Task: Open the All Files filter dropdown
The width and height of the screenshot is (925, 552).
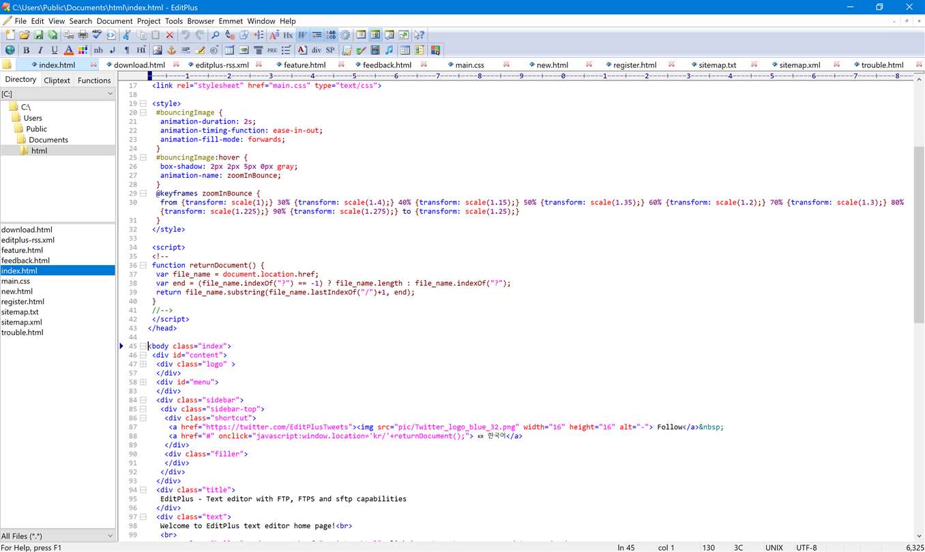Action: click(110, 536)
